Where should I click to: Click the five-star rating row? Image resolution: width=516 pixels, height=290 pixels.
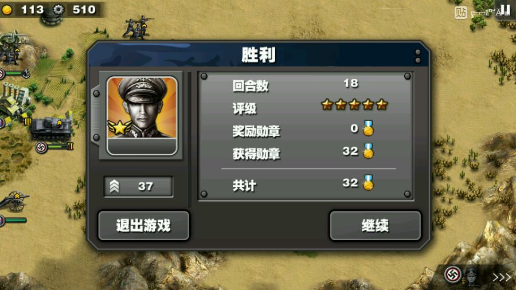point(306,106)
